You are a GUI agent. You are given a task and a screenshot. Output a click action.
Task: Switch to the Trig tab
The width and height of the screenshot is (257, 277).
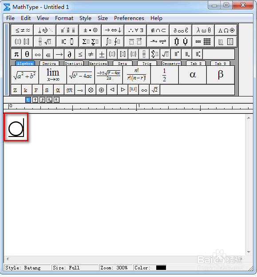[x=147, y=64]
